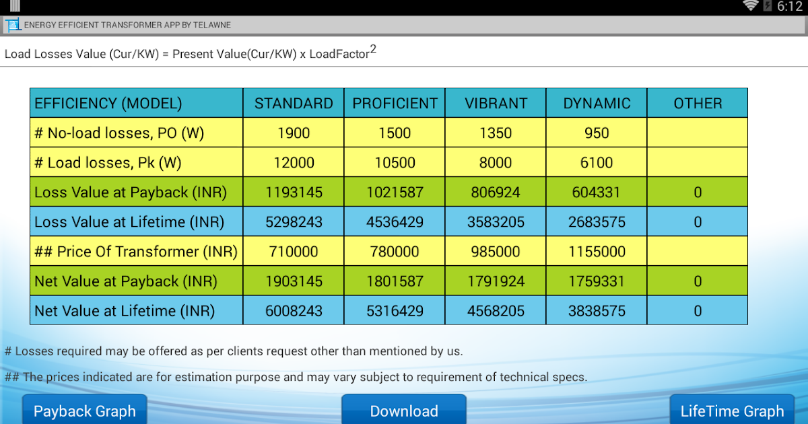Tap the notification icon in status bar
This screenshot has height=424, width=808.
point(15,5)
